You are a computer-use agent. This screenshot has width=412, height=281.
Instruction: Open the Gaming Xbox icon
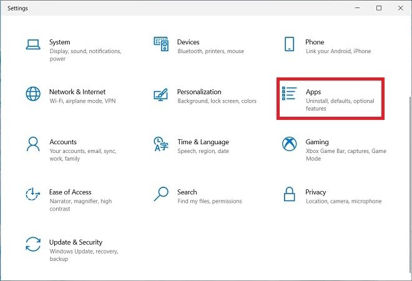click(x=289, y=144)
